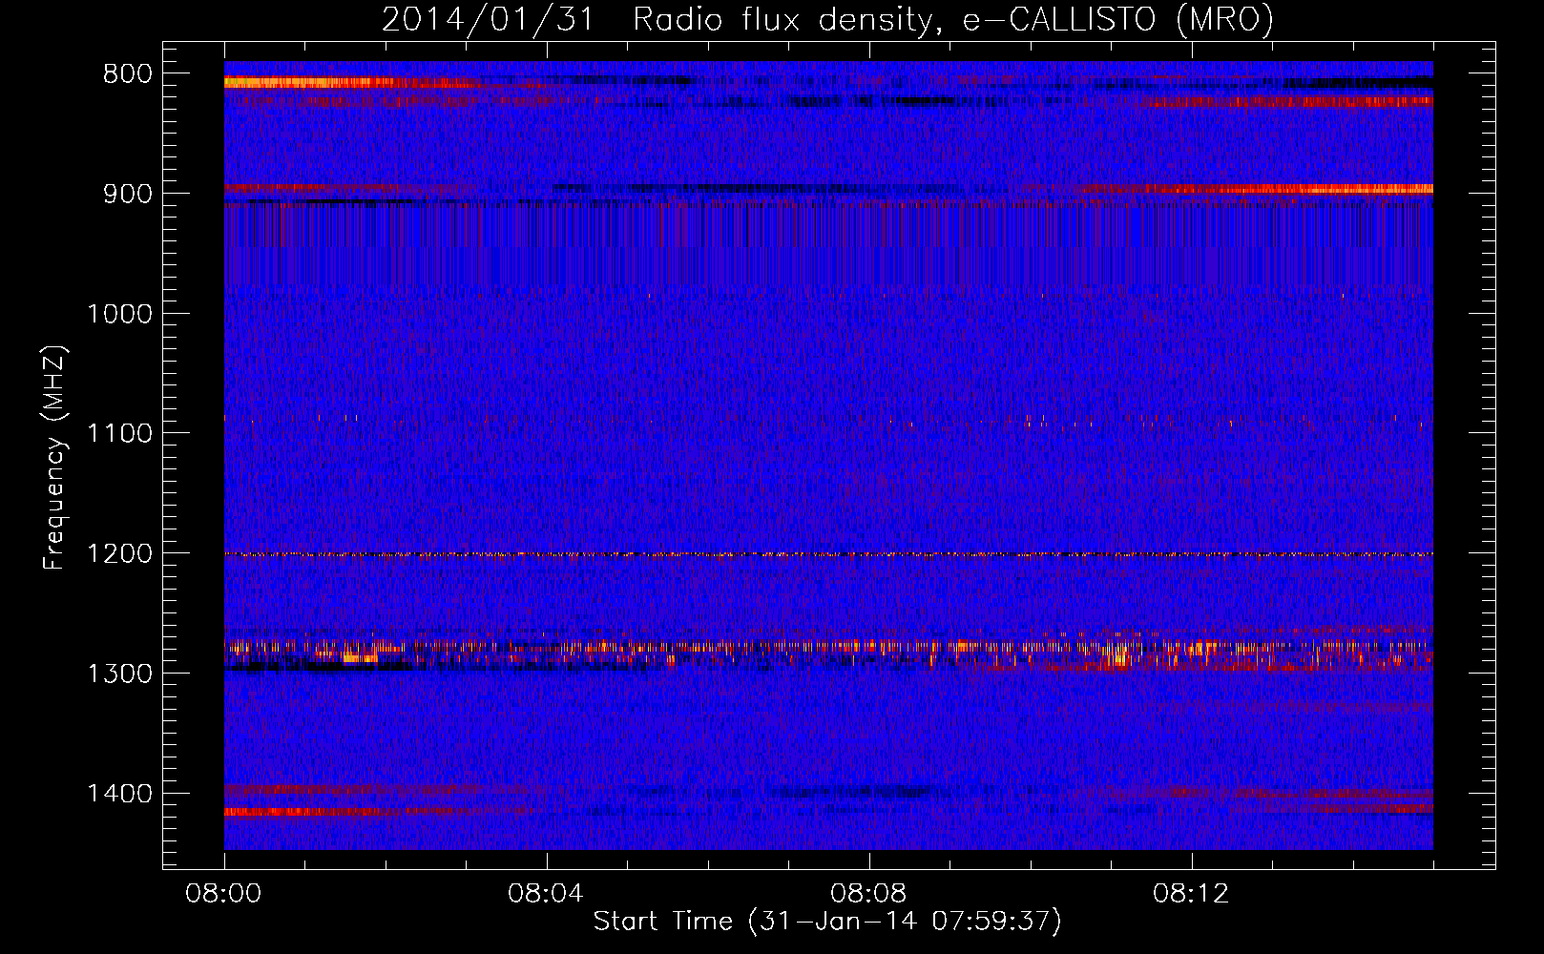The height and width of the screenshot is (954, 1544).
Task: Select the 1200 frequency tick label
Action: 120,554
